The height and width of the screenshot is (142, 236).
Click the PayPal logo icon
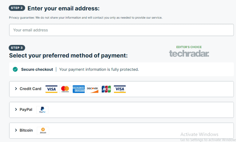click(x=42, y=110)
